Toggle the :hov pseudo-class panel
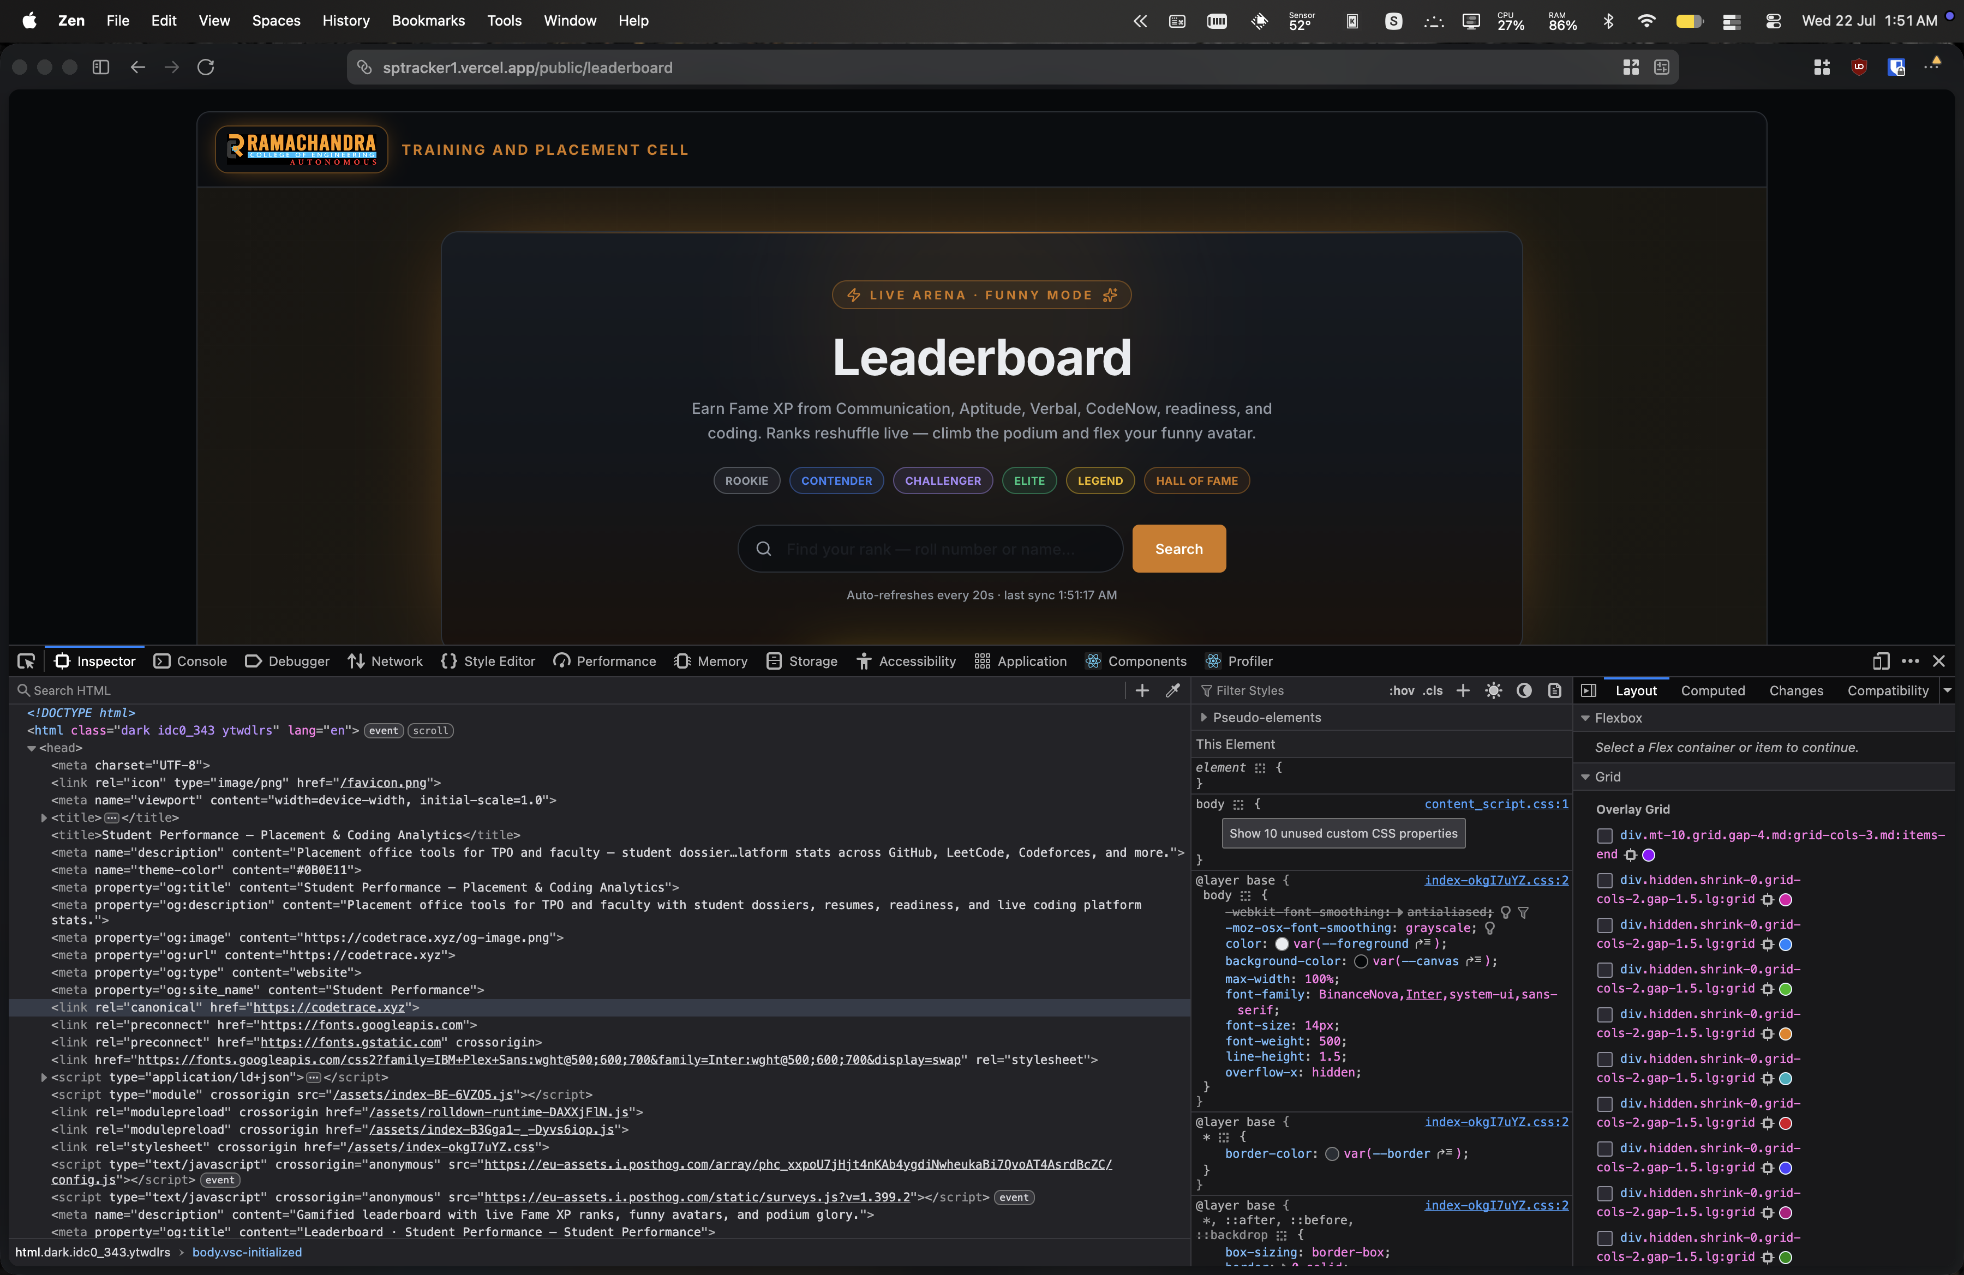This screenshot has height=1275, width=1964. tap(1401, 690)
